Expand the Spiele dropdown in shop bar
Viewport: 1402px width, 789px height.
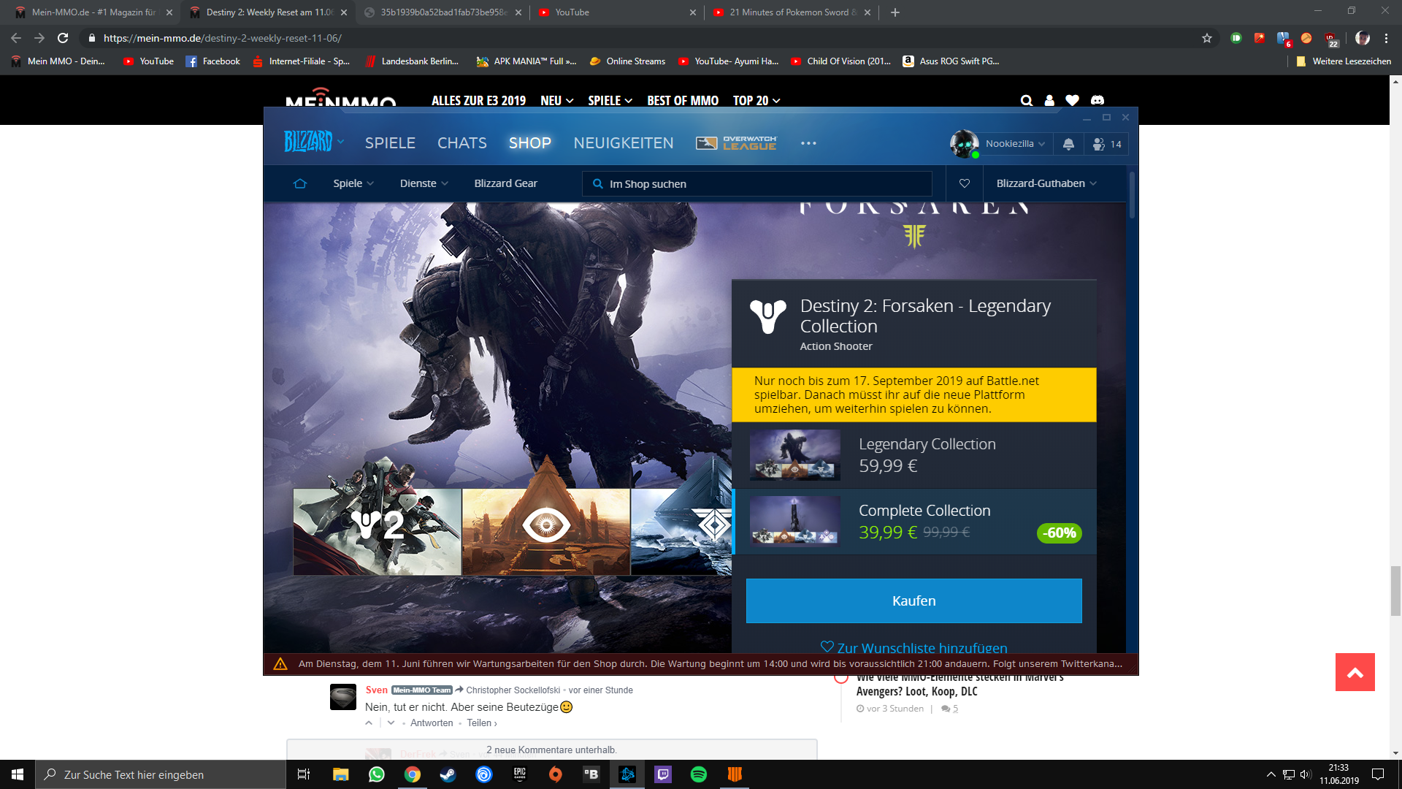(353, 183)
